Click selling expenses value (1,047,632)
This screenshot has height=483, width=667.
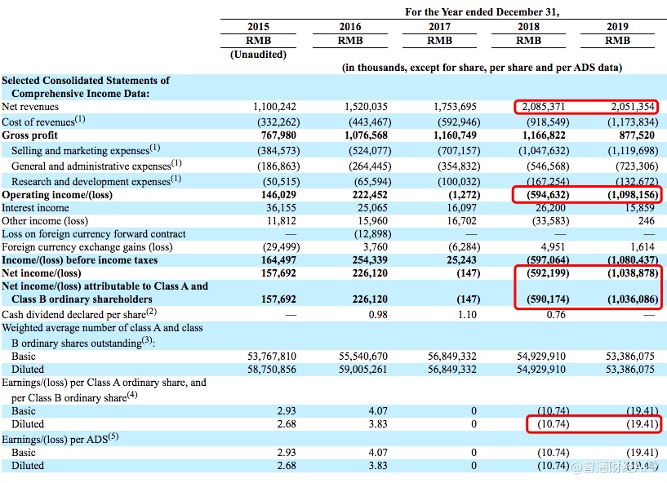[x=544, y=151]
